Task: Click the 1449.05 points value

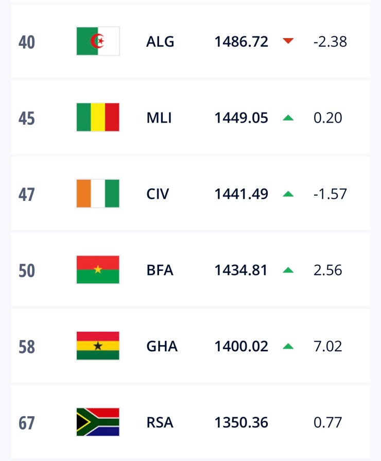Action: 241,117
